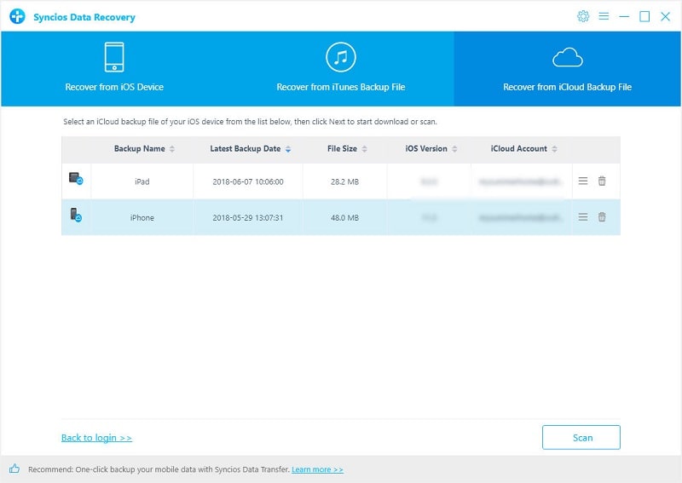Open details list icon for iPhone backup
The height and width of the screenshot is (483, 682).
tap(583, 217)
